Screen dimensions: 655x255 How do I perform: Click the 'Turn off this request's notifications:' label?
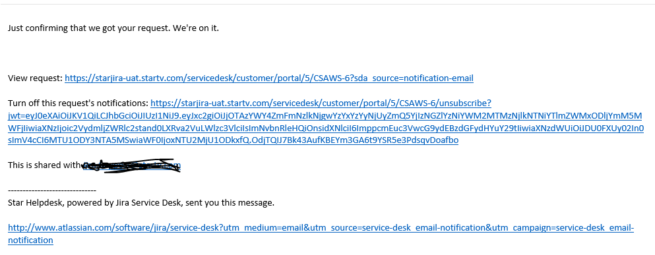[78, 103]
